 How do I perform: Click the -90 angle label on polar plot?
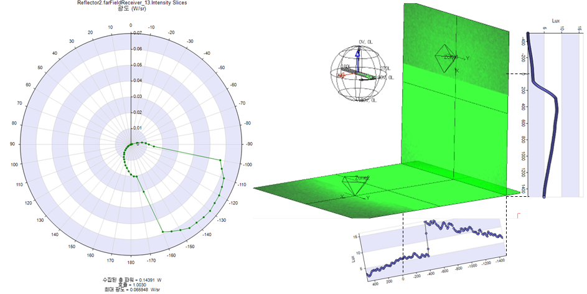pyautogui.click(x=250, y=145)
